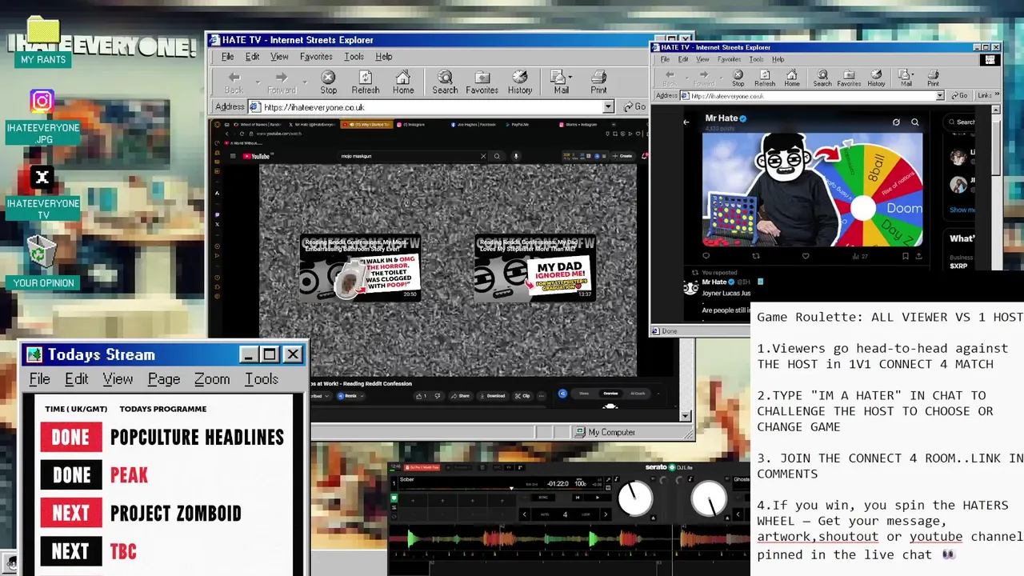Image resolution: width=1024 pixels, height=576 pixels.
Task: Click Go button in left Explorer
Action: point(635,106)
